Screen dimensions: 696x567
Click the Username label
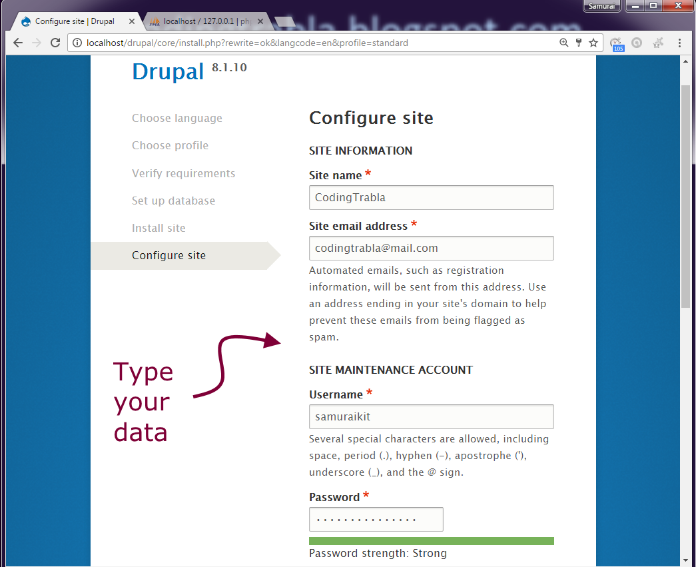[336, 394]
